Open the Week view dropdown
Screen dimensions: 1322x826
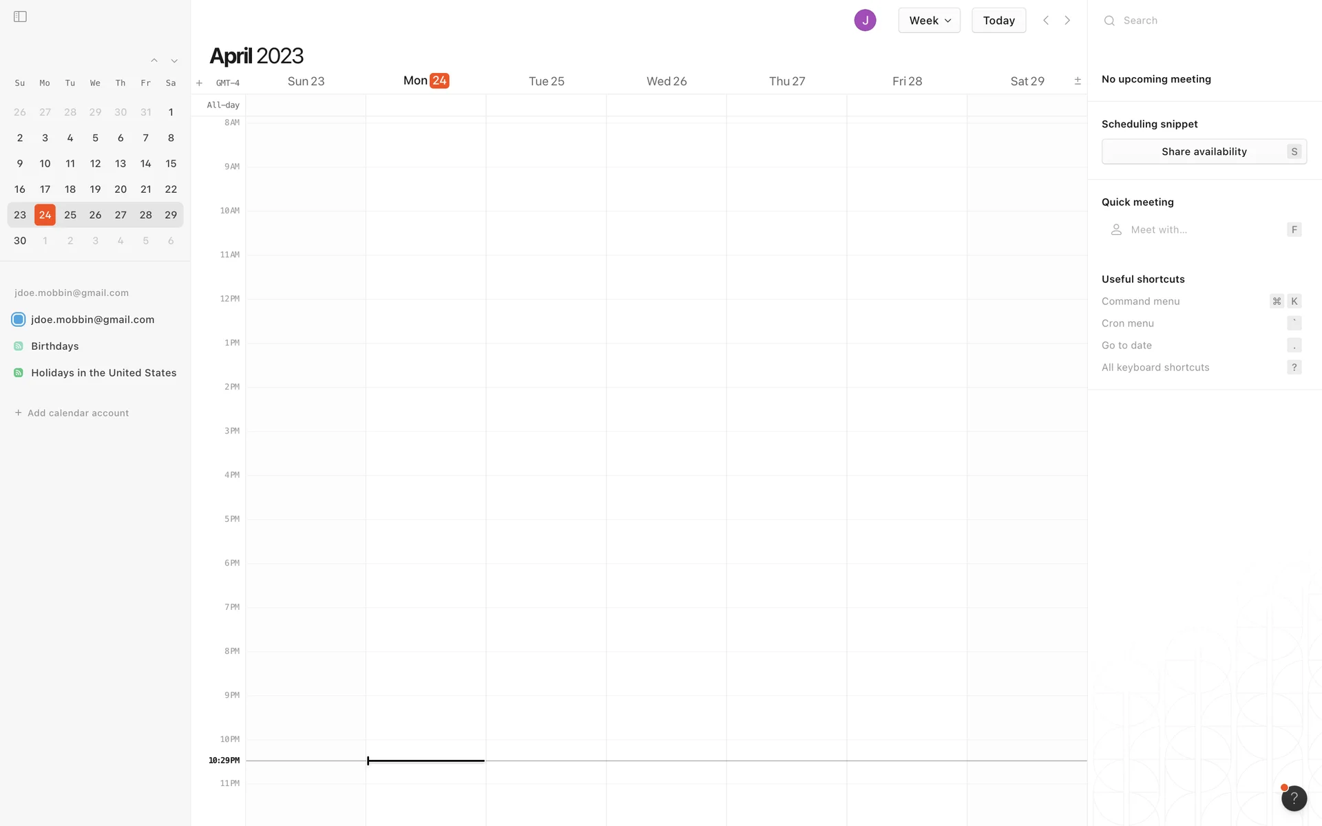point(929,21)
